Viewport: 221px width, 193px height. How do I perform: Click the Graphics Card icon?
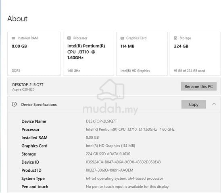[x=122, y=38]
